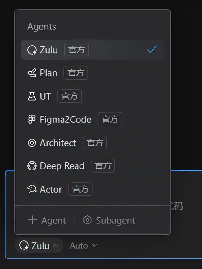This screenshot has width=202, height=269.
Task: Toggle the checkmark on Zulu
Action: point(151,50)
